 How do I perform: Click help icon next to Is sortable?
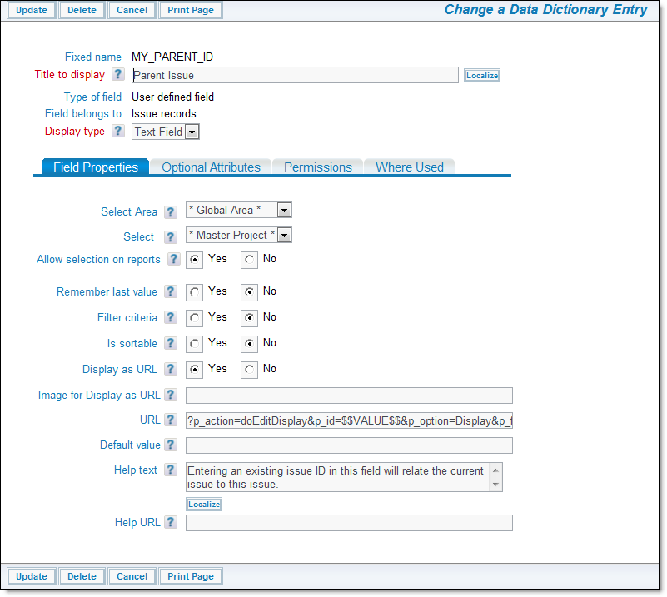171,344
